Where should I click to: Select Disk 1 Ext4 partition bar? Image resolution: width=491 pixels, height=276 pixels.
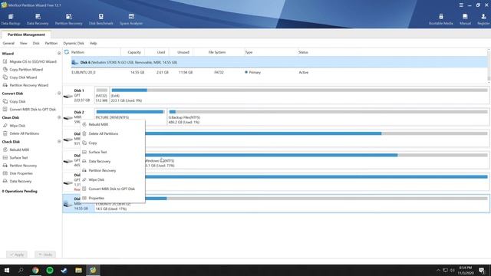[x=300, y=95]
